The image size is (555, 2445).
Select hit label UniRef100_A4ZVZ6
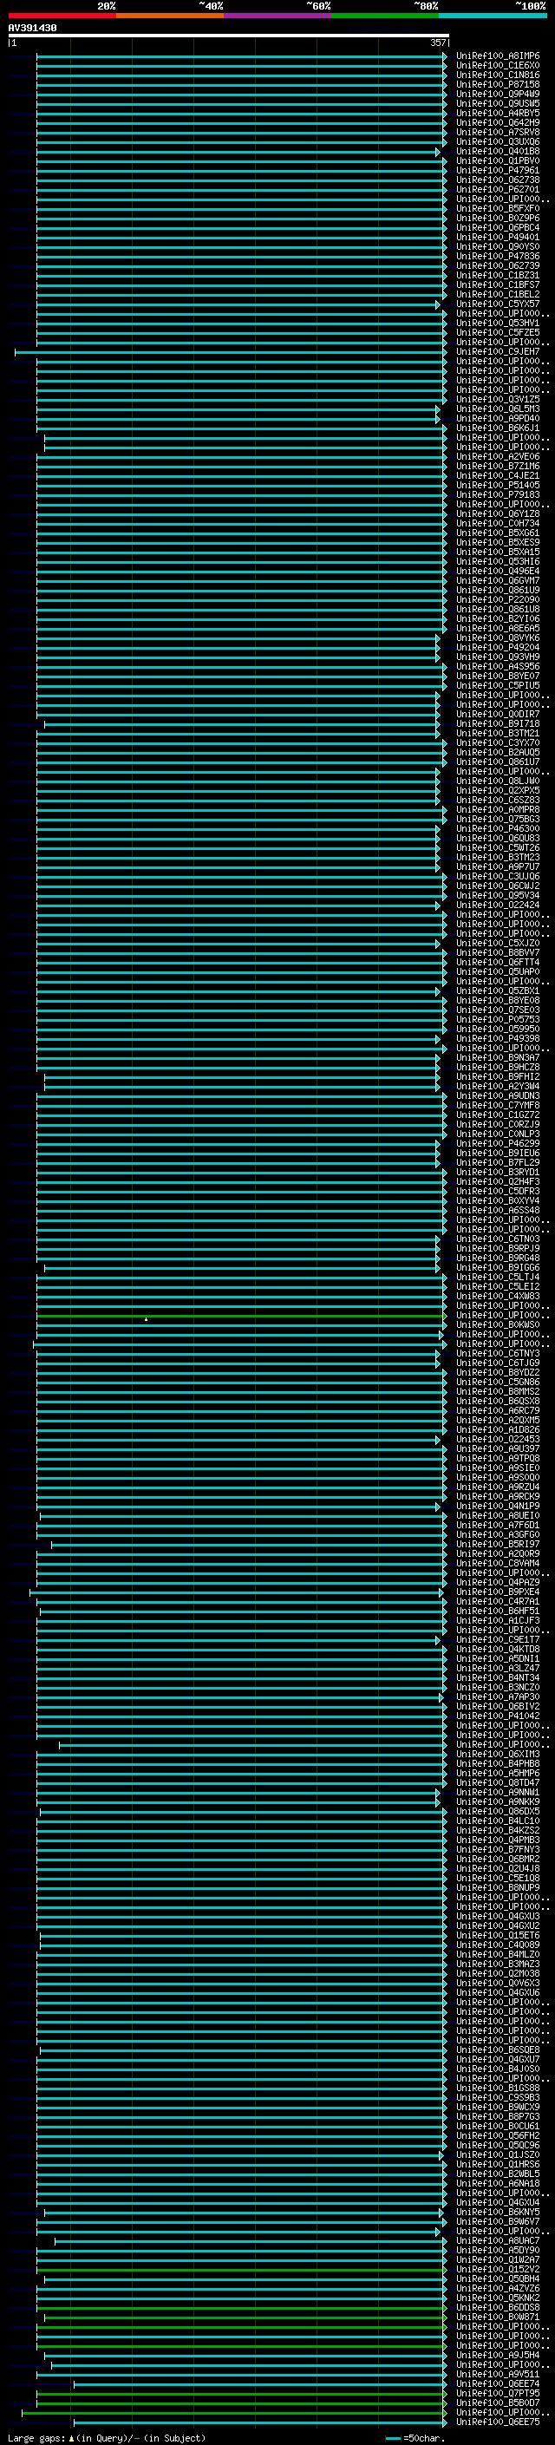point(497,2287)
